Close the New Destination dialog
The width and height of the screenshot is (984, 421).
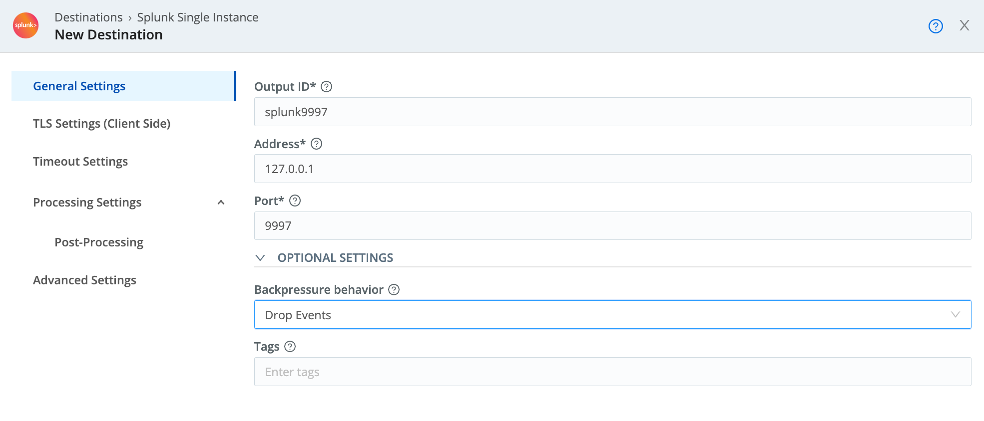(965, 25)
